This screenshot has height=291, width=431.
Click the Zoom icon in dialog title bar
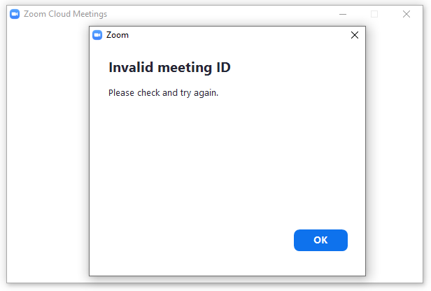tap(97, 35)
